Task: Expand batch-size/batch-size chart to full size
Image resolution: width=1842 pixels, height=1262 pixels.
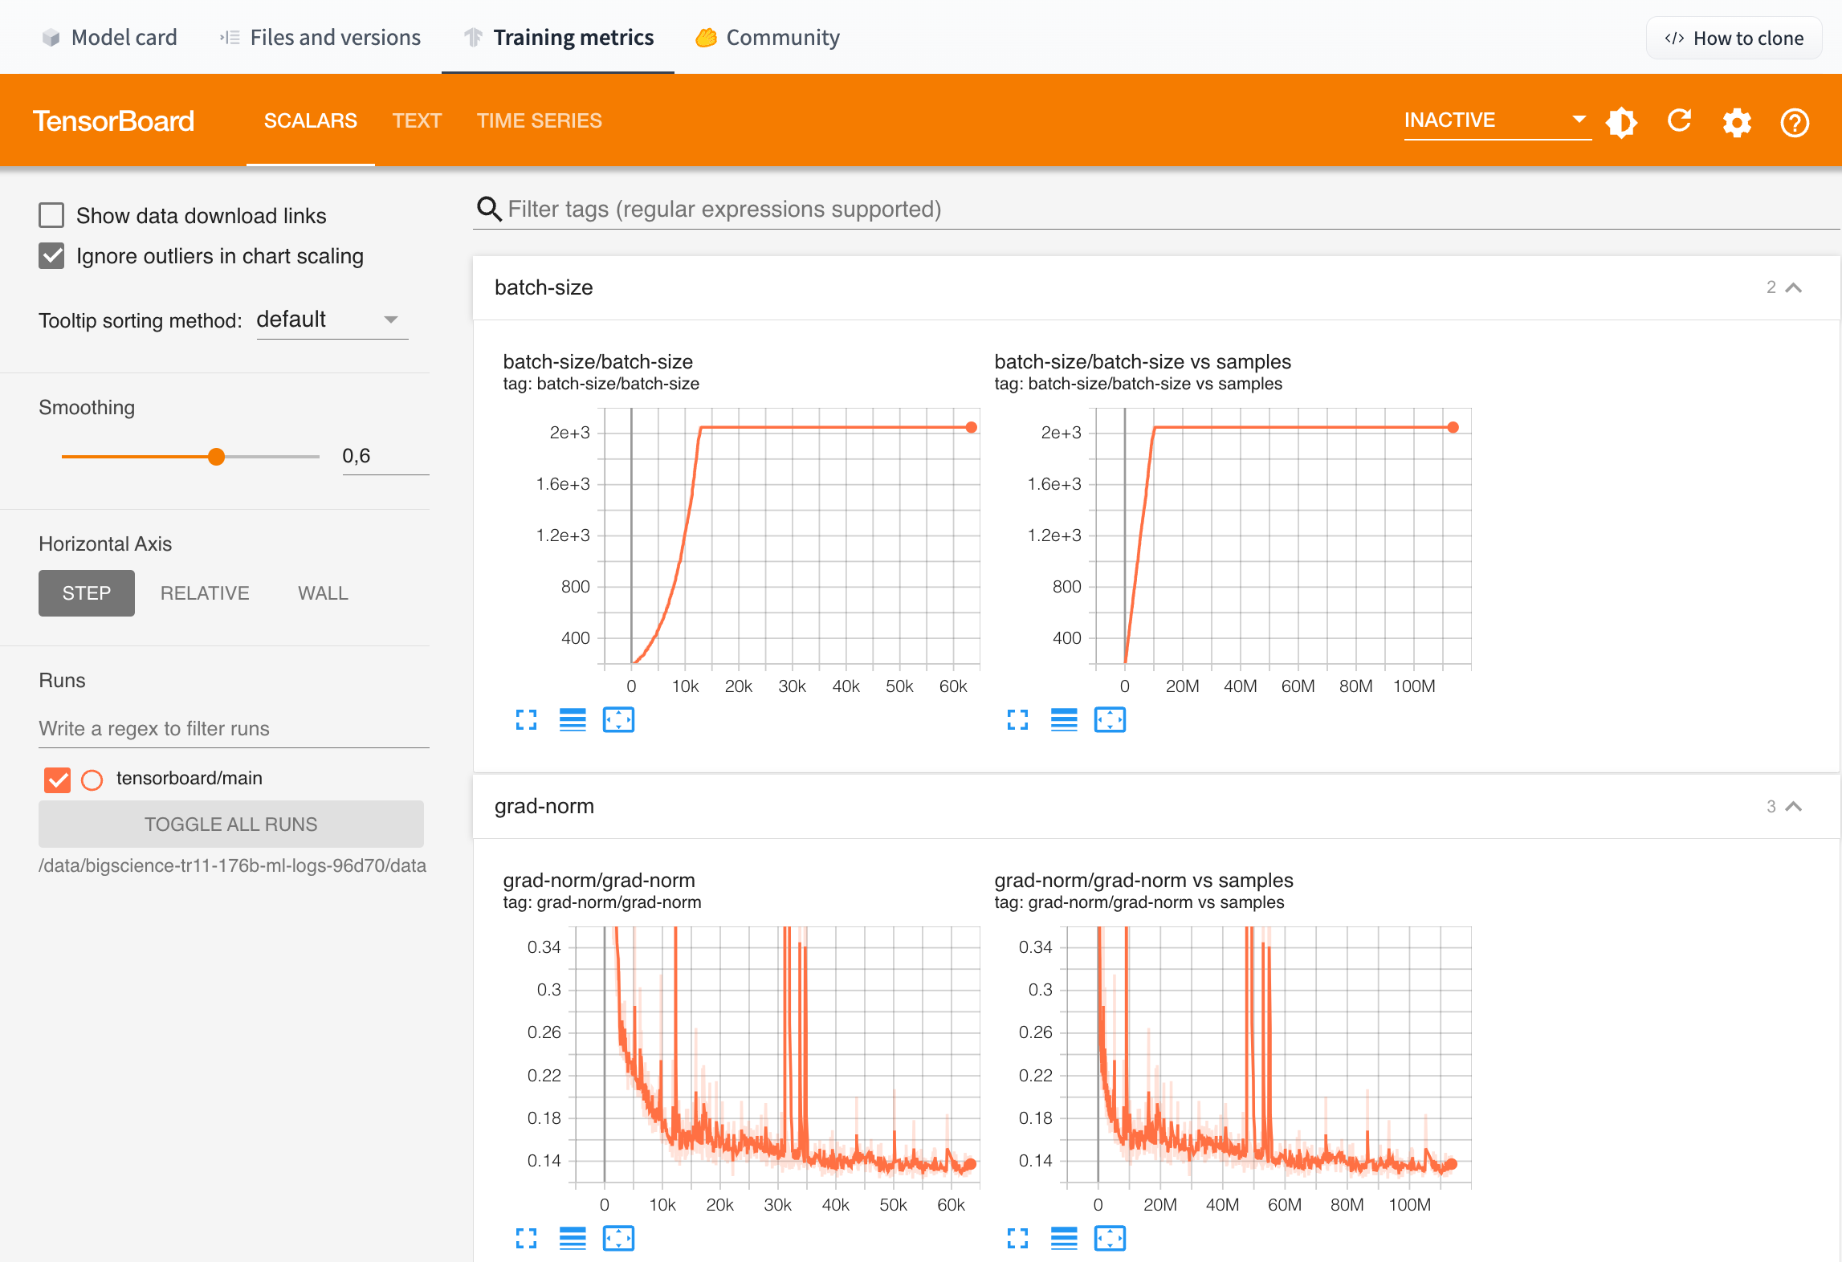Action: 526,720
